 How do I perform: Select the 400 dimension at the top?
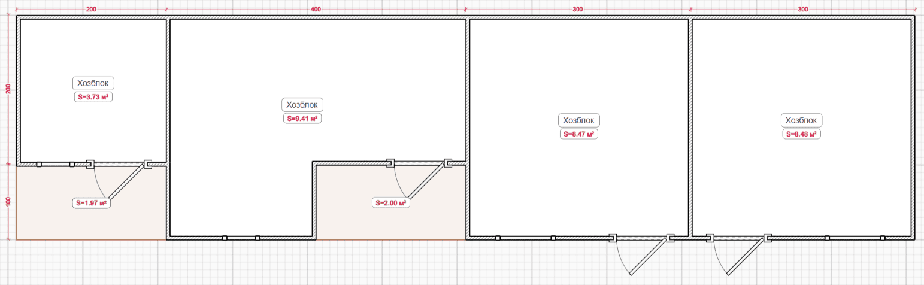[316, 10]
